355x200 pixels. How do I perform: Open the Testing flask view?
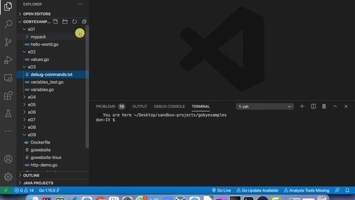8,113
